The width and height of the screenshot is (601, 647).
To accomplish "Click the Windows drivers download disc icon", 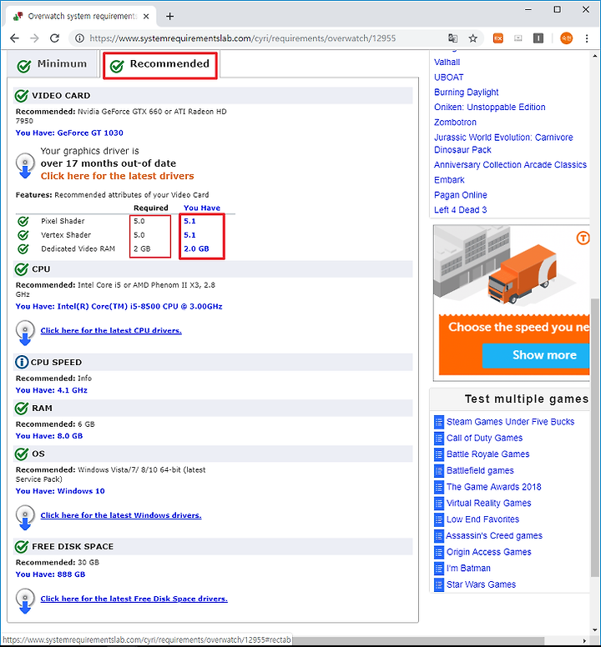I will coord(25,518).
